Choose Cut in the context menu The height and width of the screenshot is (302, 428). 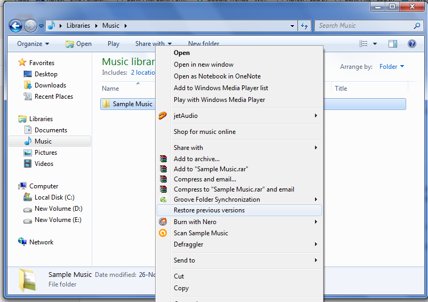(240, 276)
